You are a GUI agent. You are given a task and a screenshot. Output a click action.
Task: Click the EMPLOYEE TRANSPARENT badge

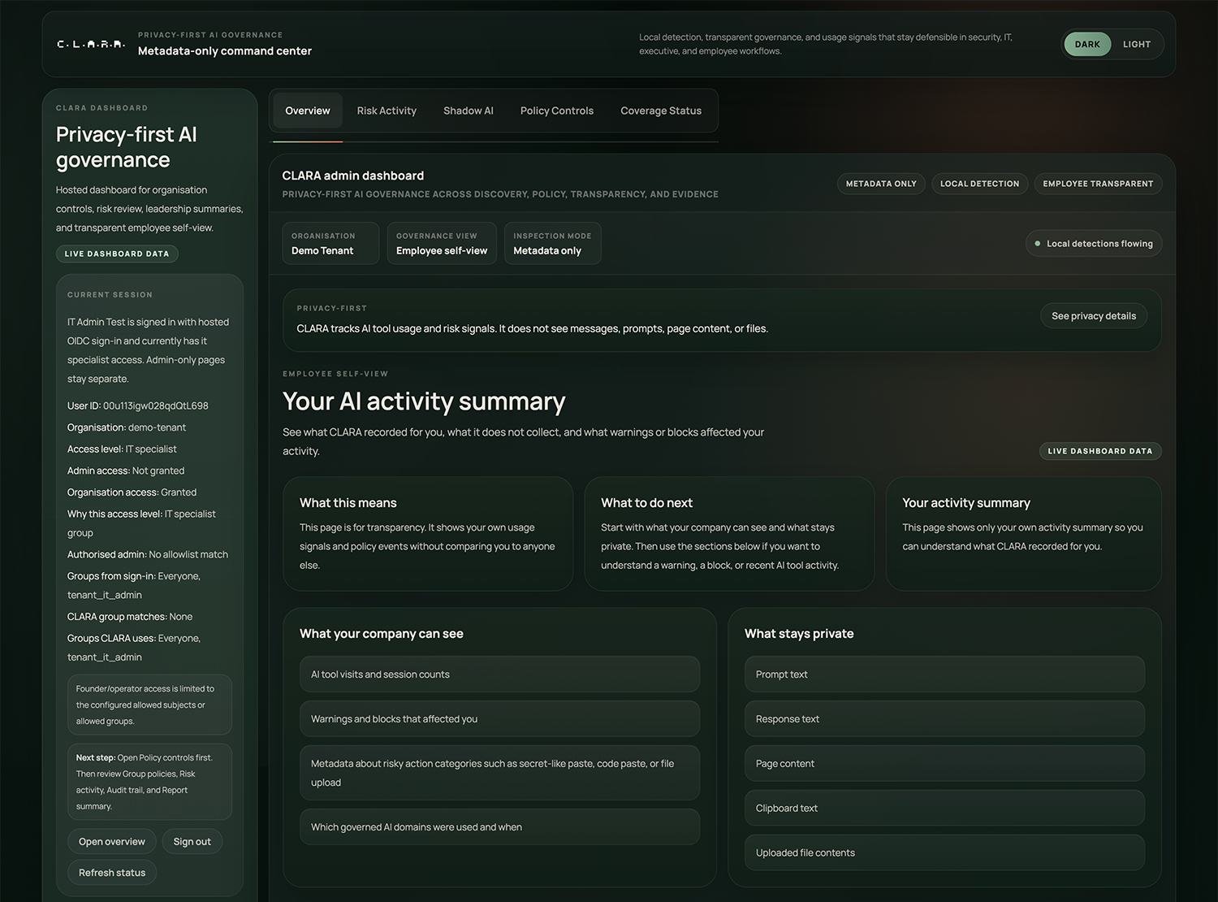point(1098,184)
